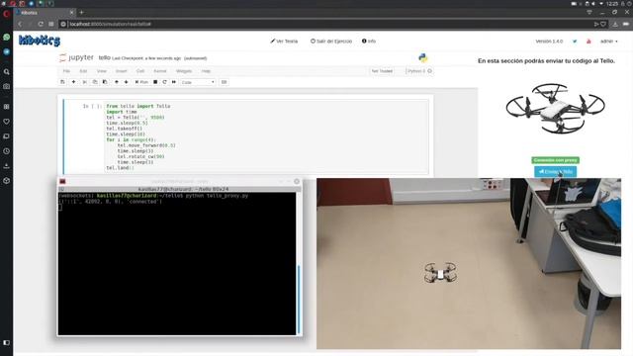Open the Info link in header

click(369, 42)
